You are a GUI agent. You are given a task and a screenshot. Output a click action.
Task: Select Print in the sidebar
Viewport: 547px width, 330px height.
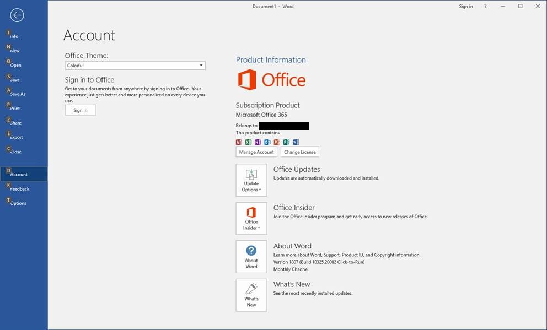[x=24, y=108]
